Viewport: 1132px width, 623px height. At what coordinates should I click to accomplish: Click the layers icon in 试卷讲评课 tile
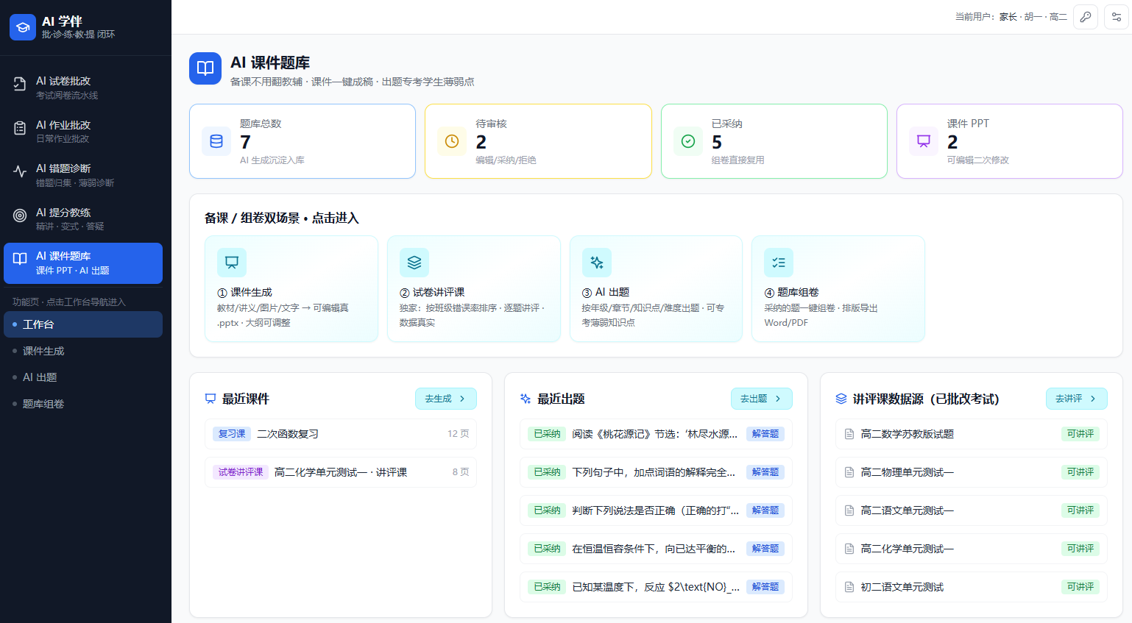[x=414, y=263]
